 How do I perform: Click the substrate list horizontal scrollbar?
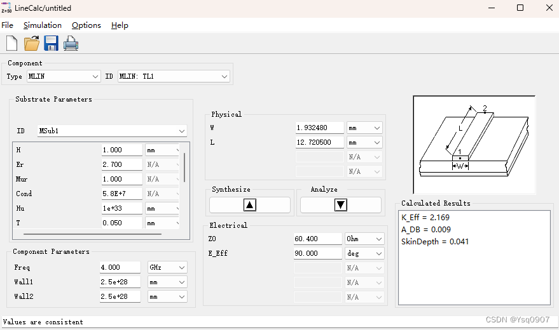pos(92,234)
